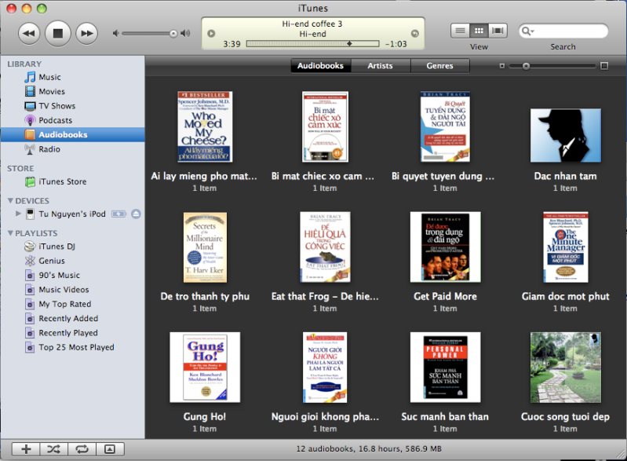Toggle shuffle mode
The height and width of the screenshot is (461, 627).
point(54,449)
